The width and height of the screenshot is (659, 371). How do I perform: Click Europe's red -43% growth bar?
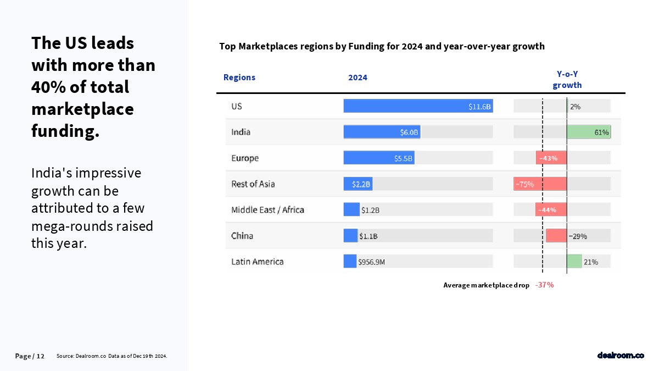[551, 158]
